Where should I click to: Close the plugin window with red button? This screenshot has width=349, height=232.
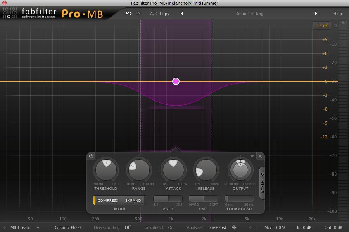4,3
